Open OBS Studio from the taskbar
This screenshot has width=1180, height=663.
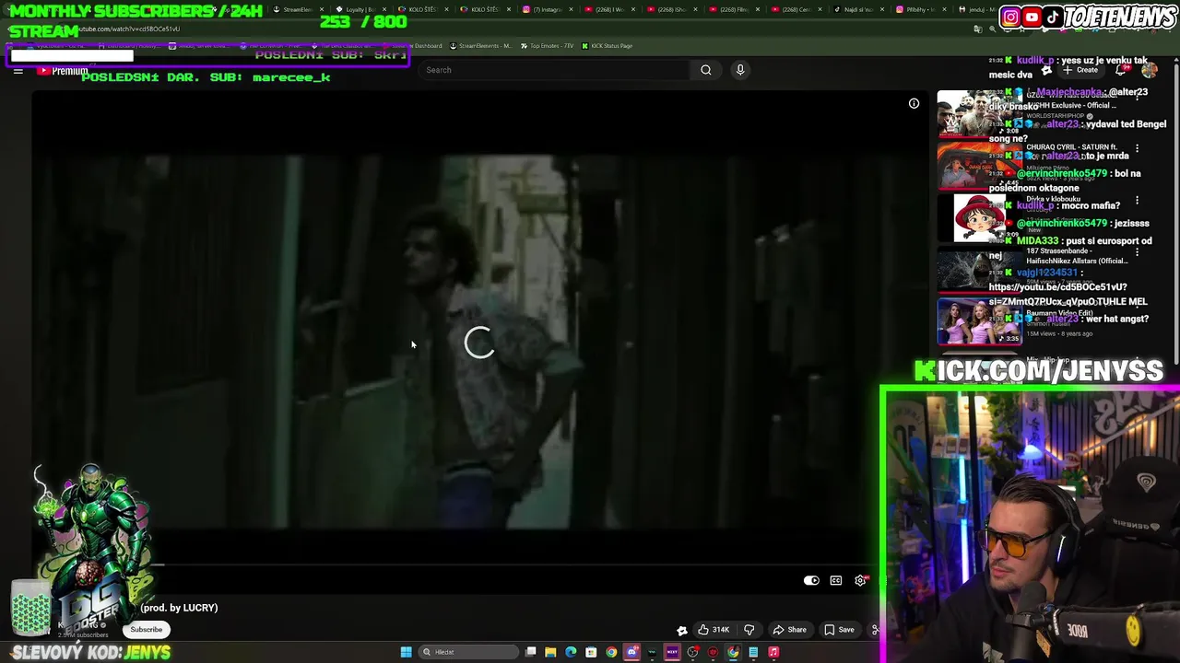pos(692,652)
